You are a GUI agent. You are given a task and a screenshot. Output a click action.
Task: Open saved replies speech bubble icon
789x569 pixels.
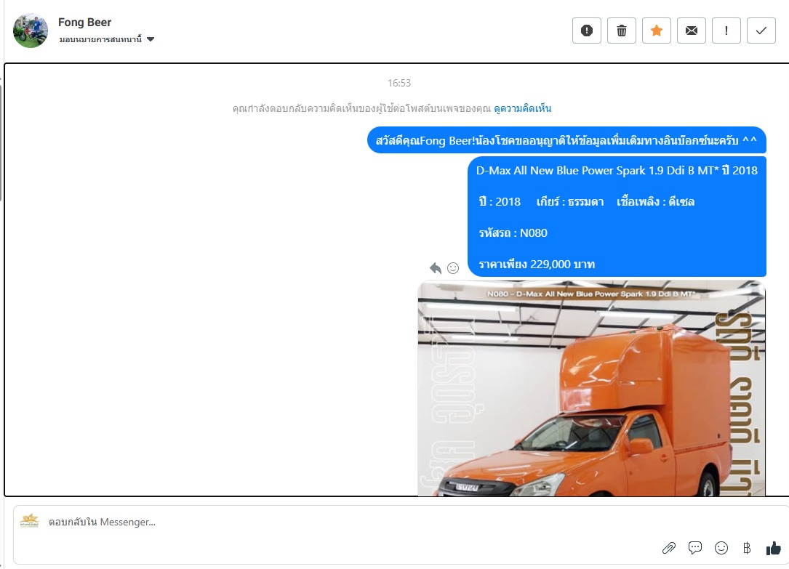pyautogui.click(x=695, y=548)
